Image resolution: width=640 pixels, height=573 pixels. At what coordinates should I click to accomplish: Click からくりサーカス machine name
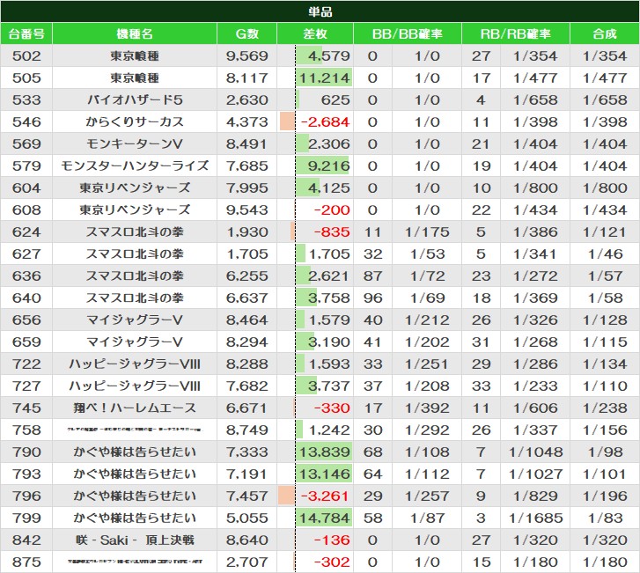[135, 122]
